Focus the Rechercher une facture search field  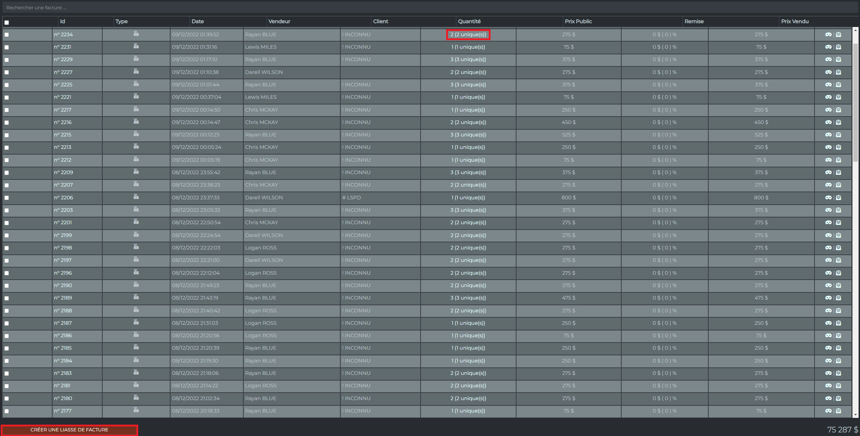click(430, 7)
